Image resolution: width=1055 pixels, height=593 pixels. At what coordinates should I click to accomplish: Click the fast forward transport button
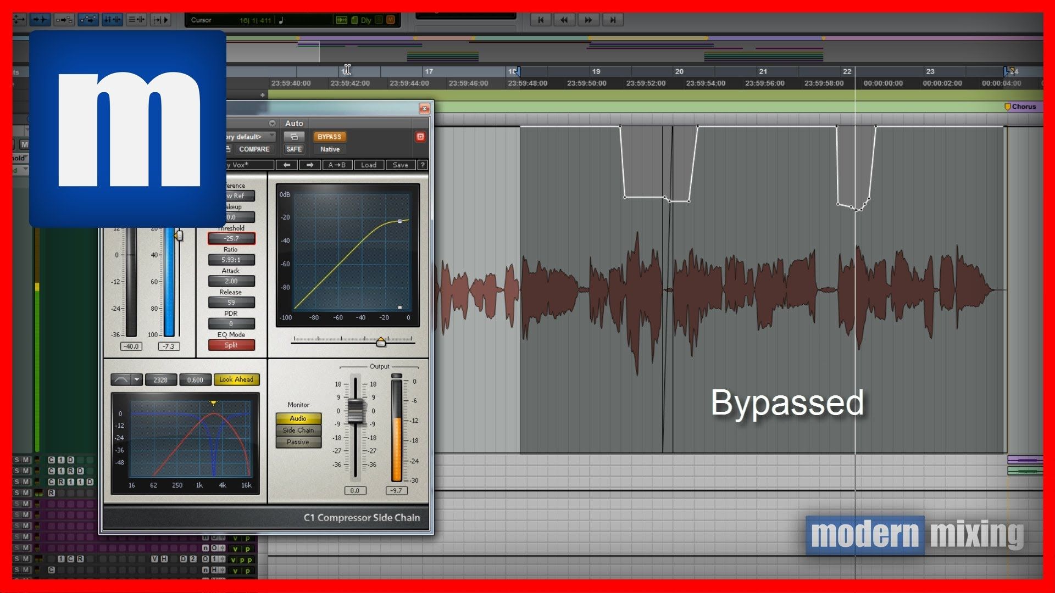pyautogui.click(x=588, y=20)
